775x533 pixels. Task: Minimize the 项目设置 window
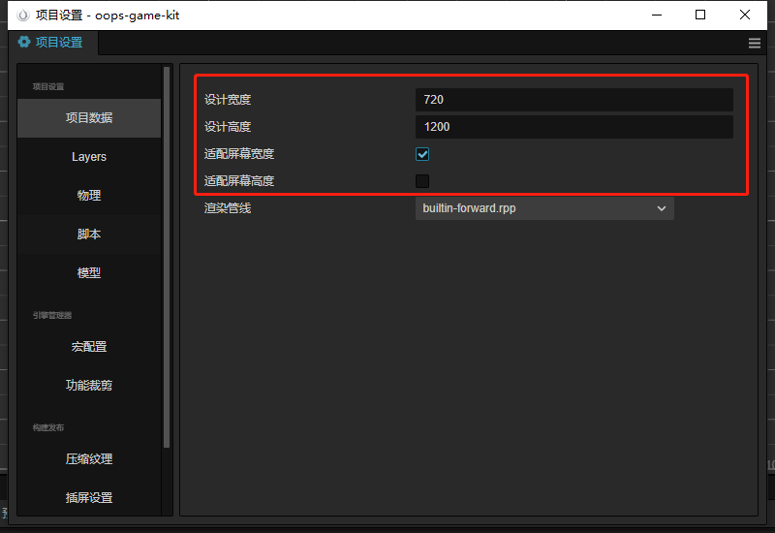tap(657, 15)
